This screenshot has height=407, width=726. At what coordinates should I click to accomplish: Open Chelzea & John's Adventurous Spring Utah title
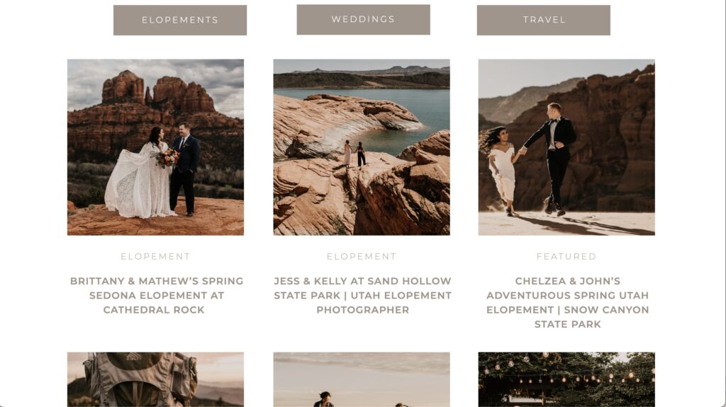pyautogui.click(x=568, y=302)
